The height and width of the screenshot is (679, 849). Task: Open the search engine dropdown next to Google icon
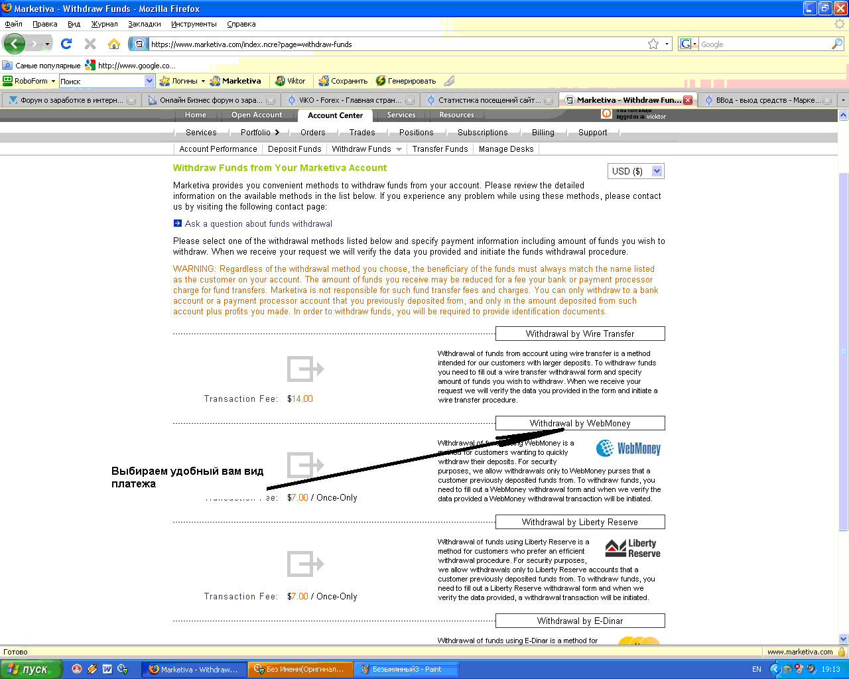click(694, 44)
